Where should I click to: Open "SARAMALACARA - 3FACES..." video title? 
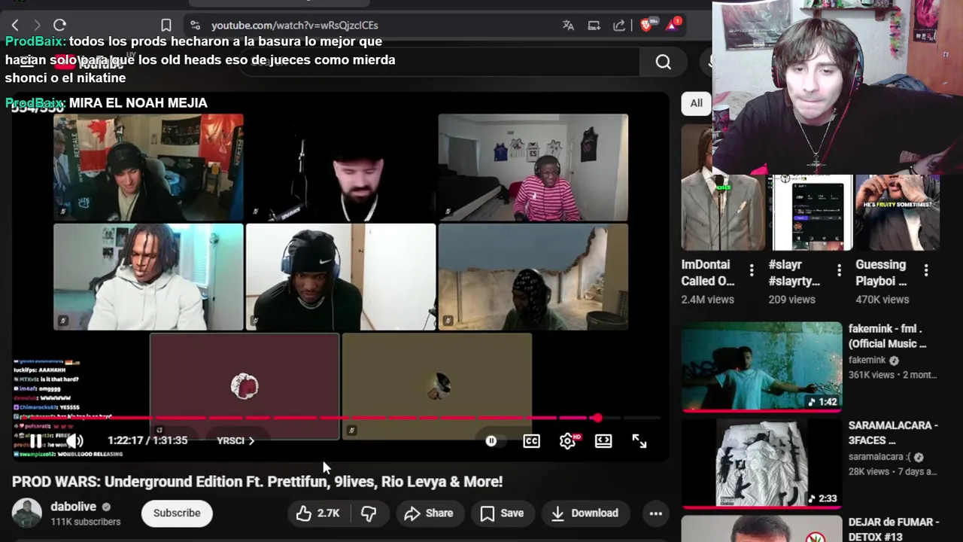pyautogui.click(x=893, y=432)
